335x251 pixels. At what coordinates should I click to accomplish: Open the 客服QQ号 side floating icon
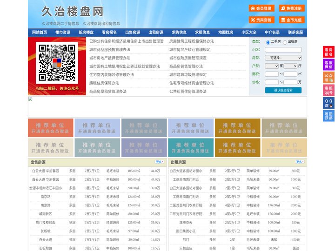tap(328, 90)
